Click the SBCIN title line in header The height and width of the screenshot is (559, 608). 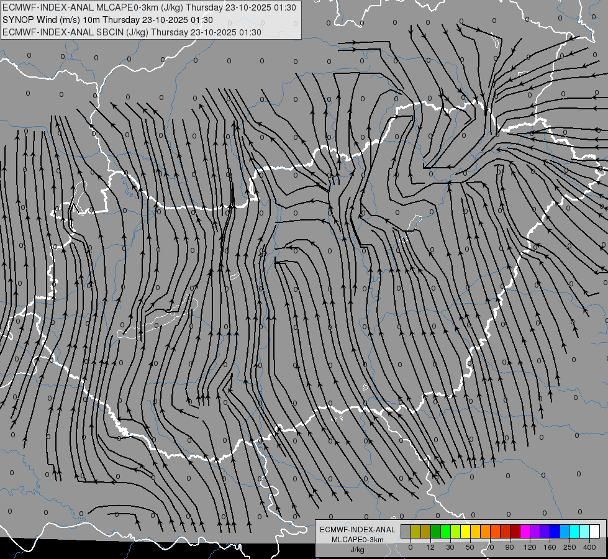click(x=132, y=32)
